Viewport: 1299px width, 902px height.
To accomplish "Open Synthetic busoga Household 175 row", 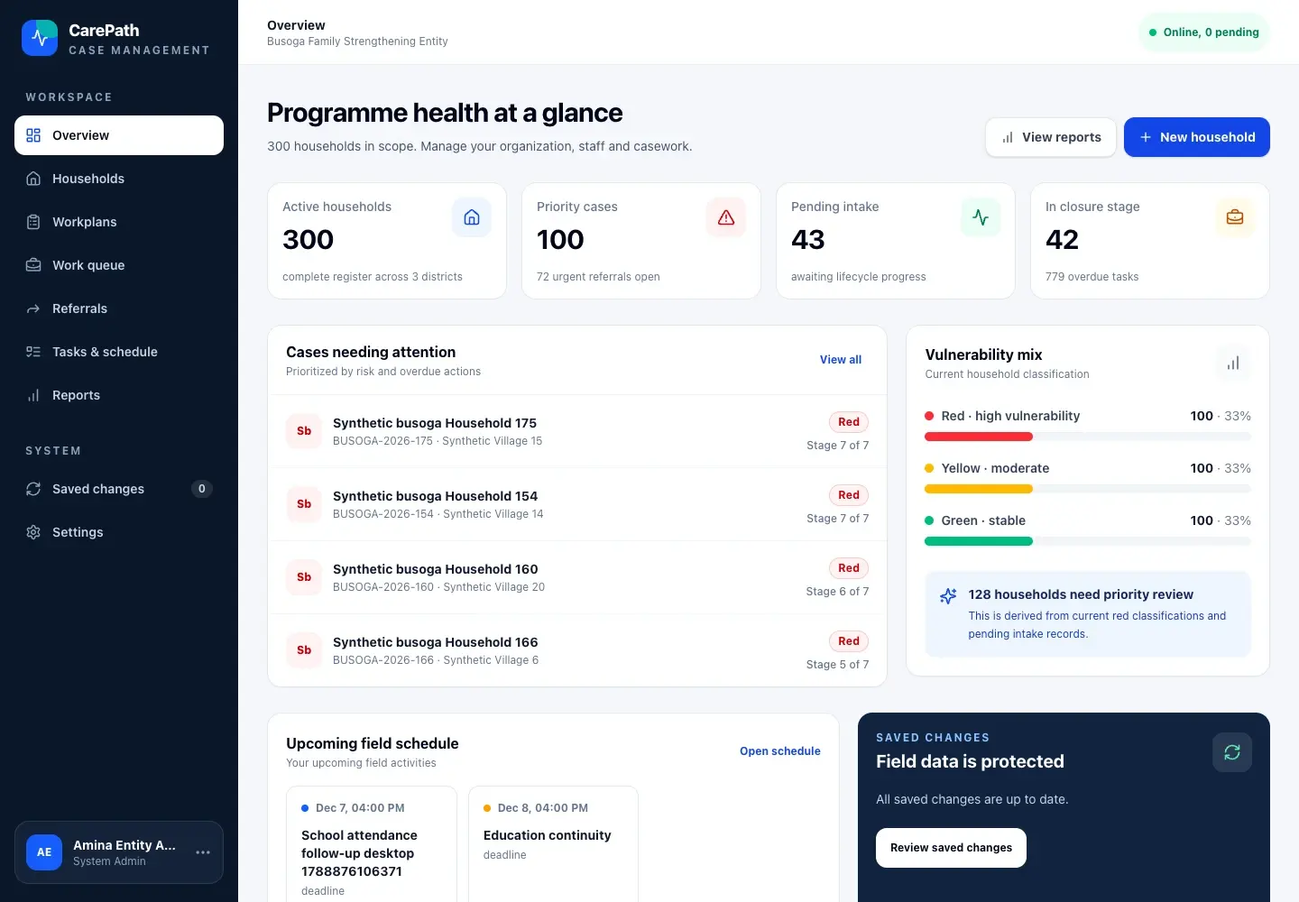I will pyautogui.click(x=577, y=431).
